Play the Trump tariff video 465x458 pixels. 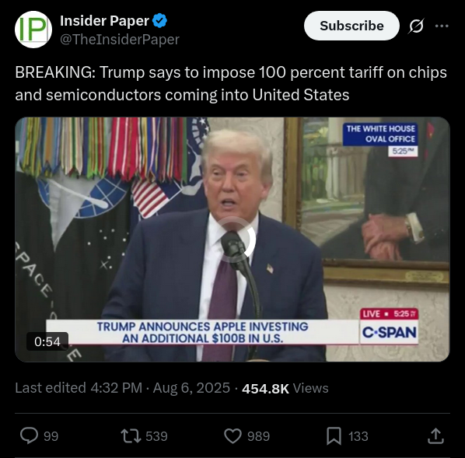[x=232, y=239]
